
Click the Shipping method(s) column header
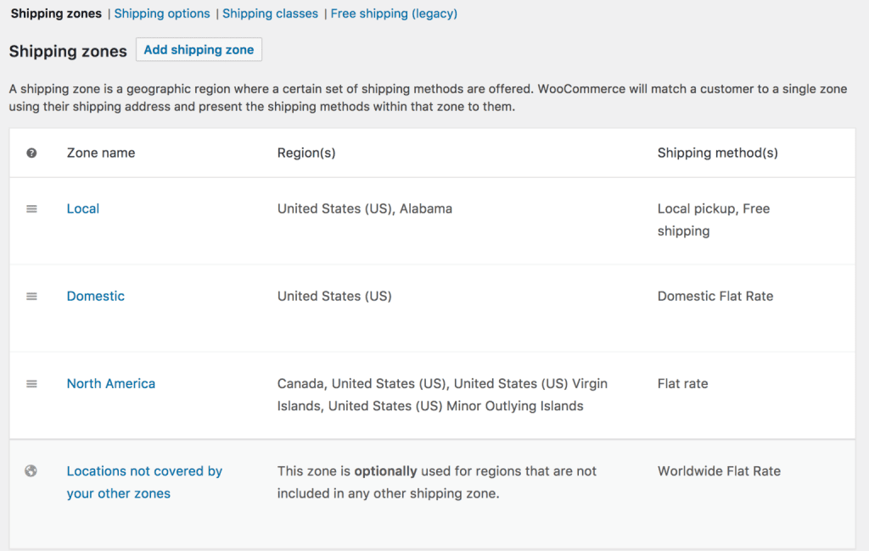click(718, 153)
